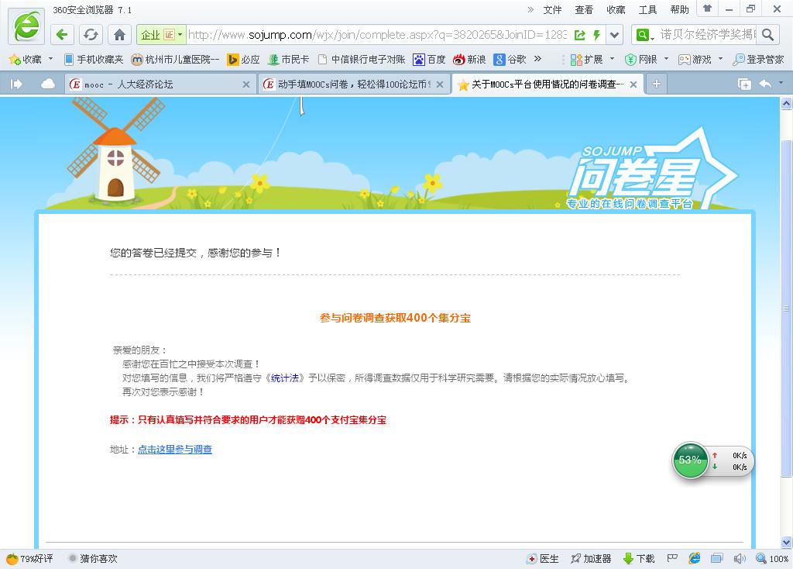Expand the menu overflow chevron near 文件

click(530, 9)
